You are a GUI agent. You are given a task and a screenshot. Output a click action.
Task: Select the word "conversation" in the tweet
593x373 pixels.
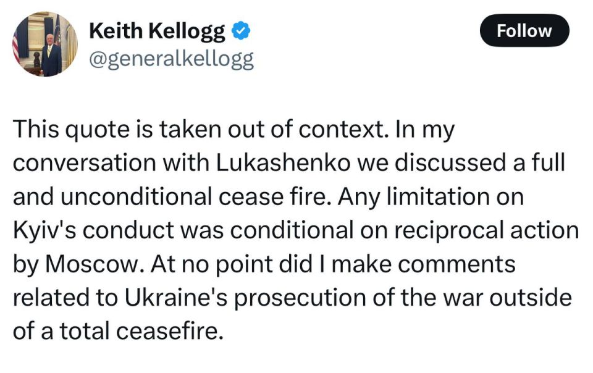85,163
